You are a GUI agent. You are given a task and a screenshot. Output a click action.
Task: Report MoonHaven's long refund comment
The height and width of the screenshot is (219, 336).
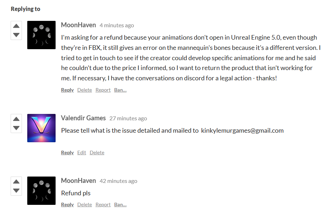pos(103,90)
